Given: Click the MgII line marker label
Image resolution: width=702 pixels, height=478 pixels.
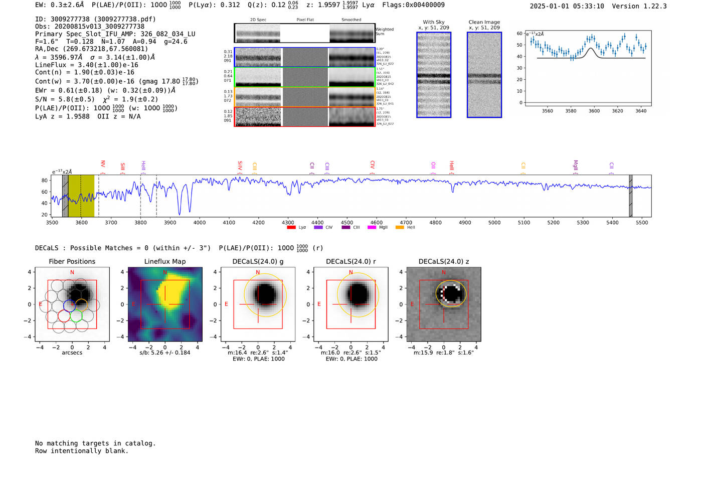Looking at the screenshot, I should coord(575,165).
